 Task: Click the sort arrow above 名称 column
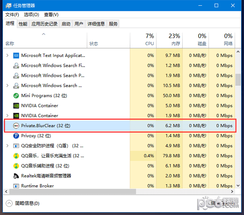(44, 34)
